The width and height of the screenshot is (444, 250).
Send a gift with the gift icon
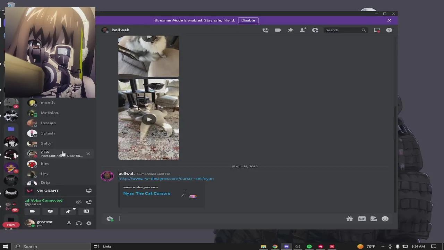pos(349,219)
